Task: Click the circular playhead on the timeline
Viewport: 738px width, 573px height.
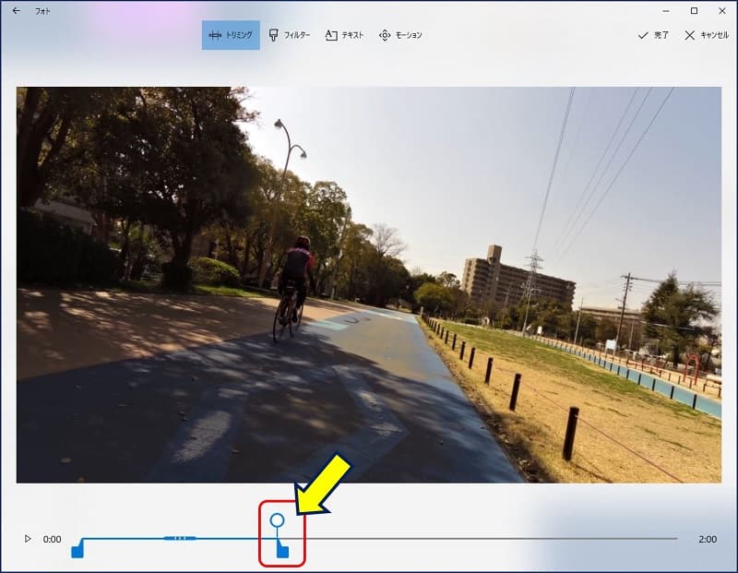Action: 277,520
